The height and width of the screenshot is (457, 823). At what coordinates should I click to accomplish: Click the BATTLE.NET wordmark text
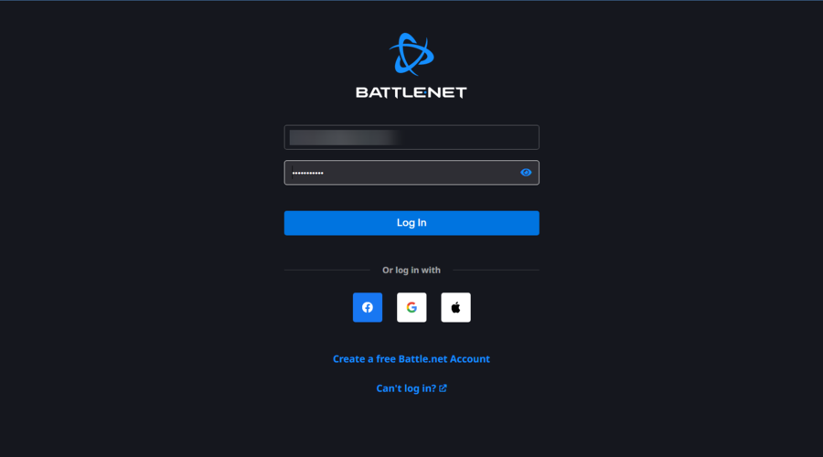click(411, 93)
